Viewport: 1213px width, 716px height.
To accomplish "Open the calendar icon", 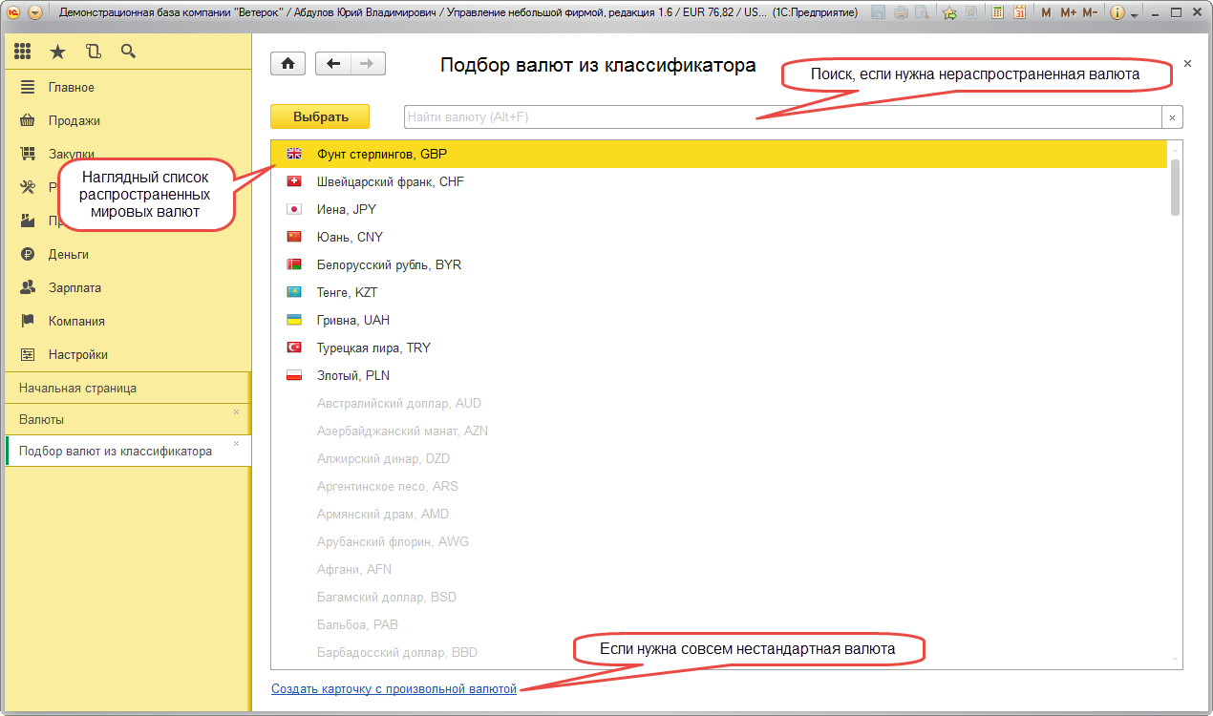I will (x=1020, y=13).
